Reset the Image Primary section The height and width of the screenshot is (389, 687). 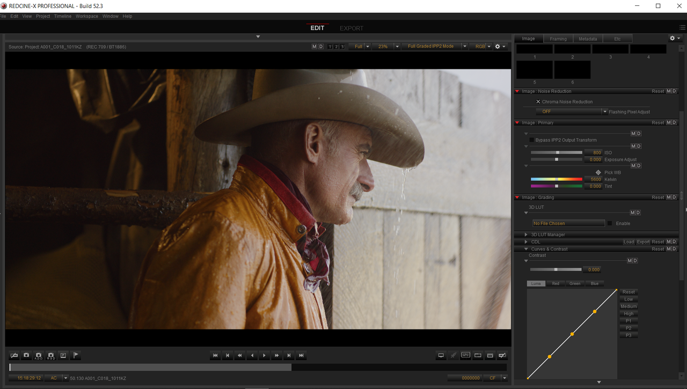coord(658,123)
